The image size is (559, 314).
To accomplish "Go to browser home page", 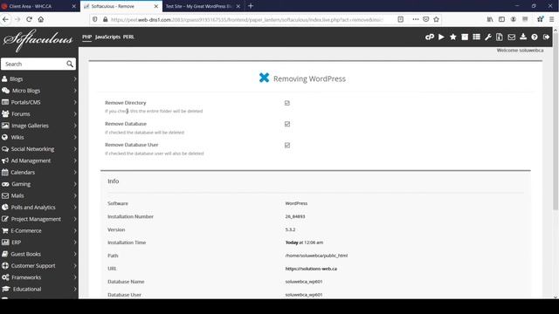I will (41, 19).
